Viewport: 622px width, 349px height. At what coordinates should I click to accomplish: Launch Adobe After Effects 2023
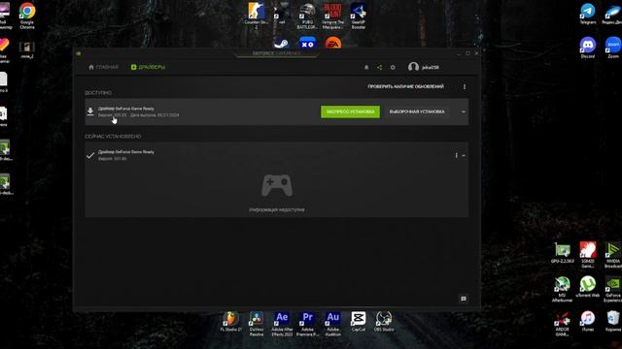pyautogui.click(x=282, y=324)
